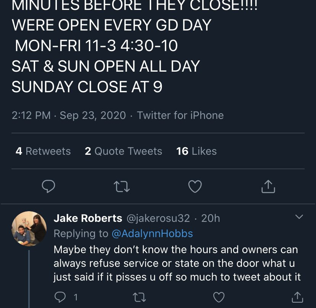
Task: Open the chevron menu on Jake Roberts' reply
Action: pyautogui.click(x=299, y=217)
